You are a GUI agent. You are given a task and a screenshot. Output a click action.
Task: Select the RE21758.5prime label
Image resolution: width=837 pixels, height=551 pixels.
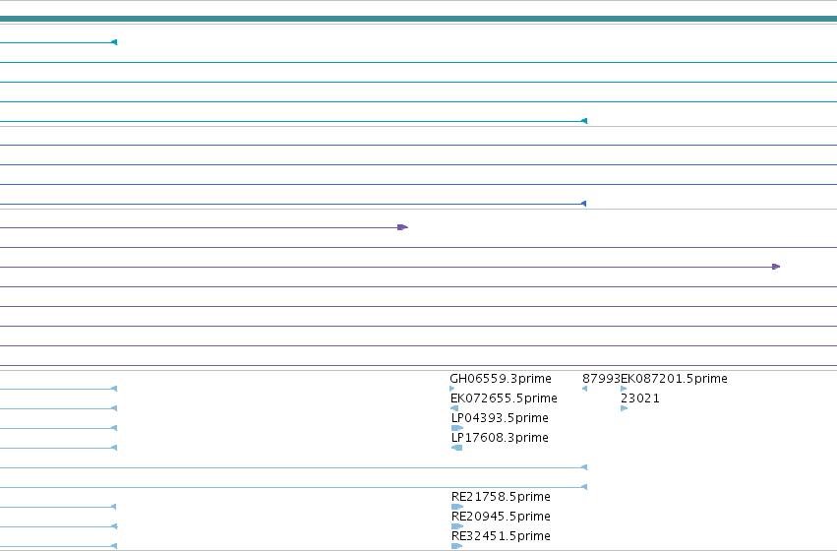[501, 497]
